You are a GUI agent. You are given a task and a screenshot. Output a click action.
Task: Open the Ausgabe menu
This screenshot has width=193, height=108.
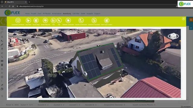90,13
